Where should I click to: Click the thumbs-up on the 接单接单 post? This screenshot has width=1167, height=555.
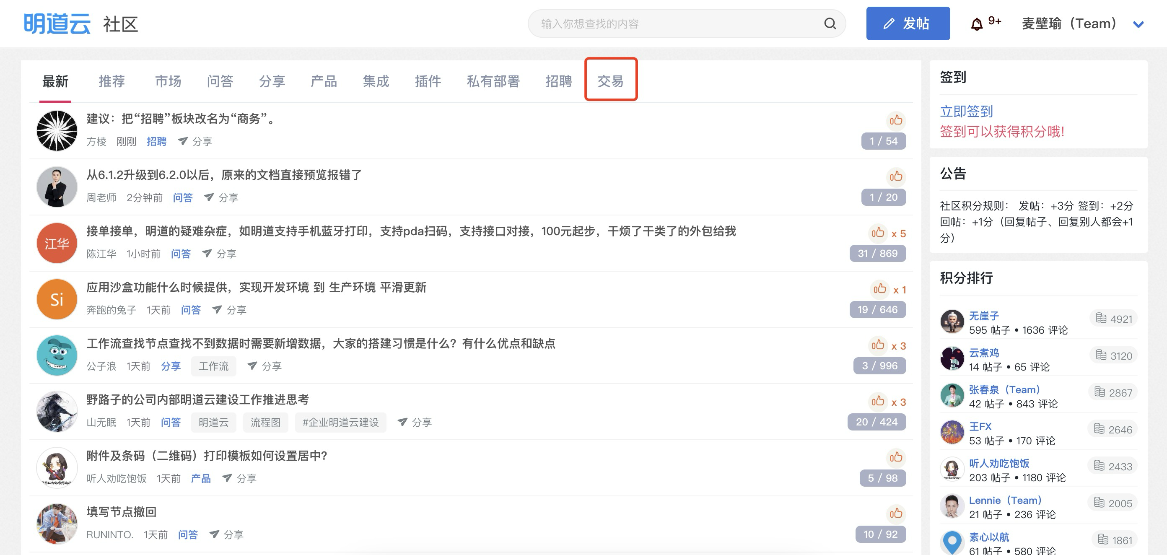[x=877, y=233]
